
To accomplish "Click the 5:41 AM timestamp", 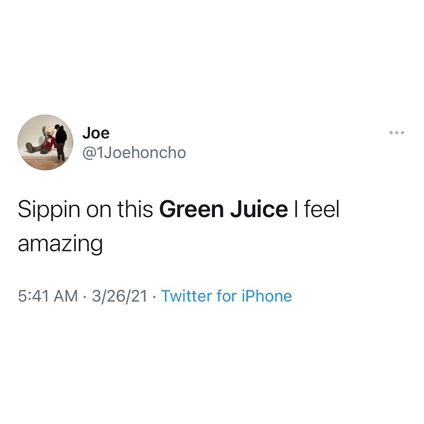I will pos(48,296).
